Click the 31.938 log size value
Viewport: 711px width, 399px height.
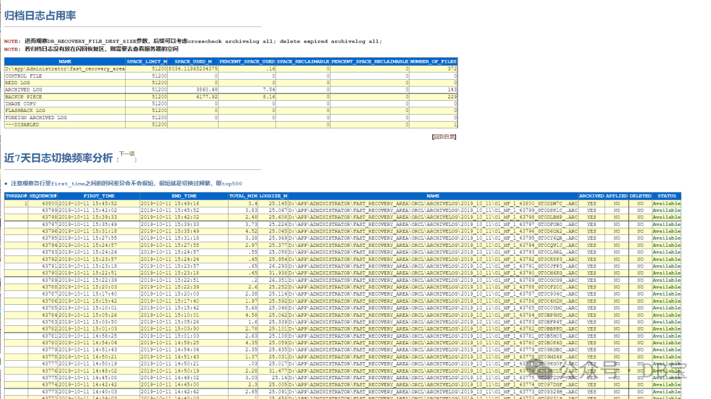click(278, 273)
